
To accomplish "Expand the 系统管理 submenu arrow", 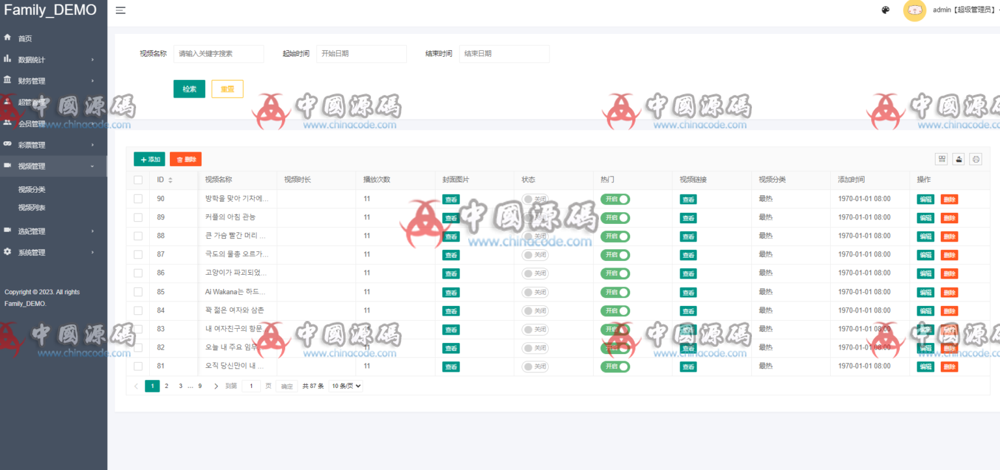I will [92, 252].
